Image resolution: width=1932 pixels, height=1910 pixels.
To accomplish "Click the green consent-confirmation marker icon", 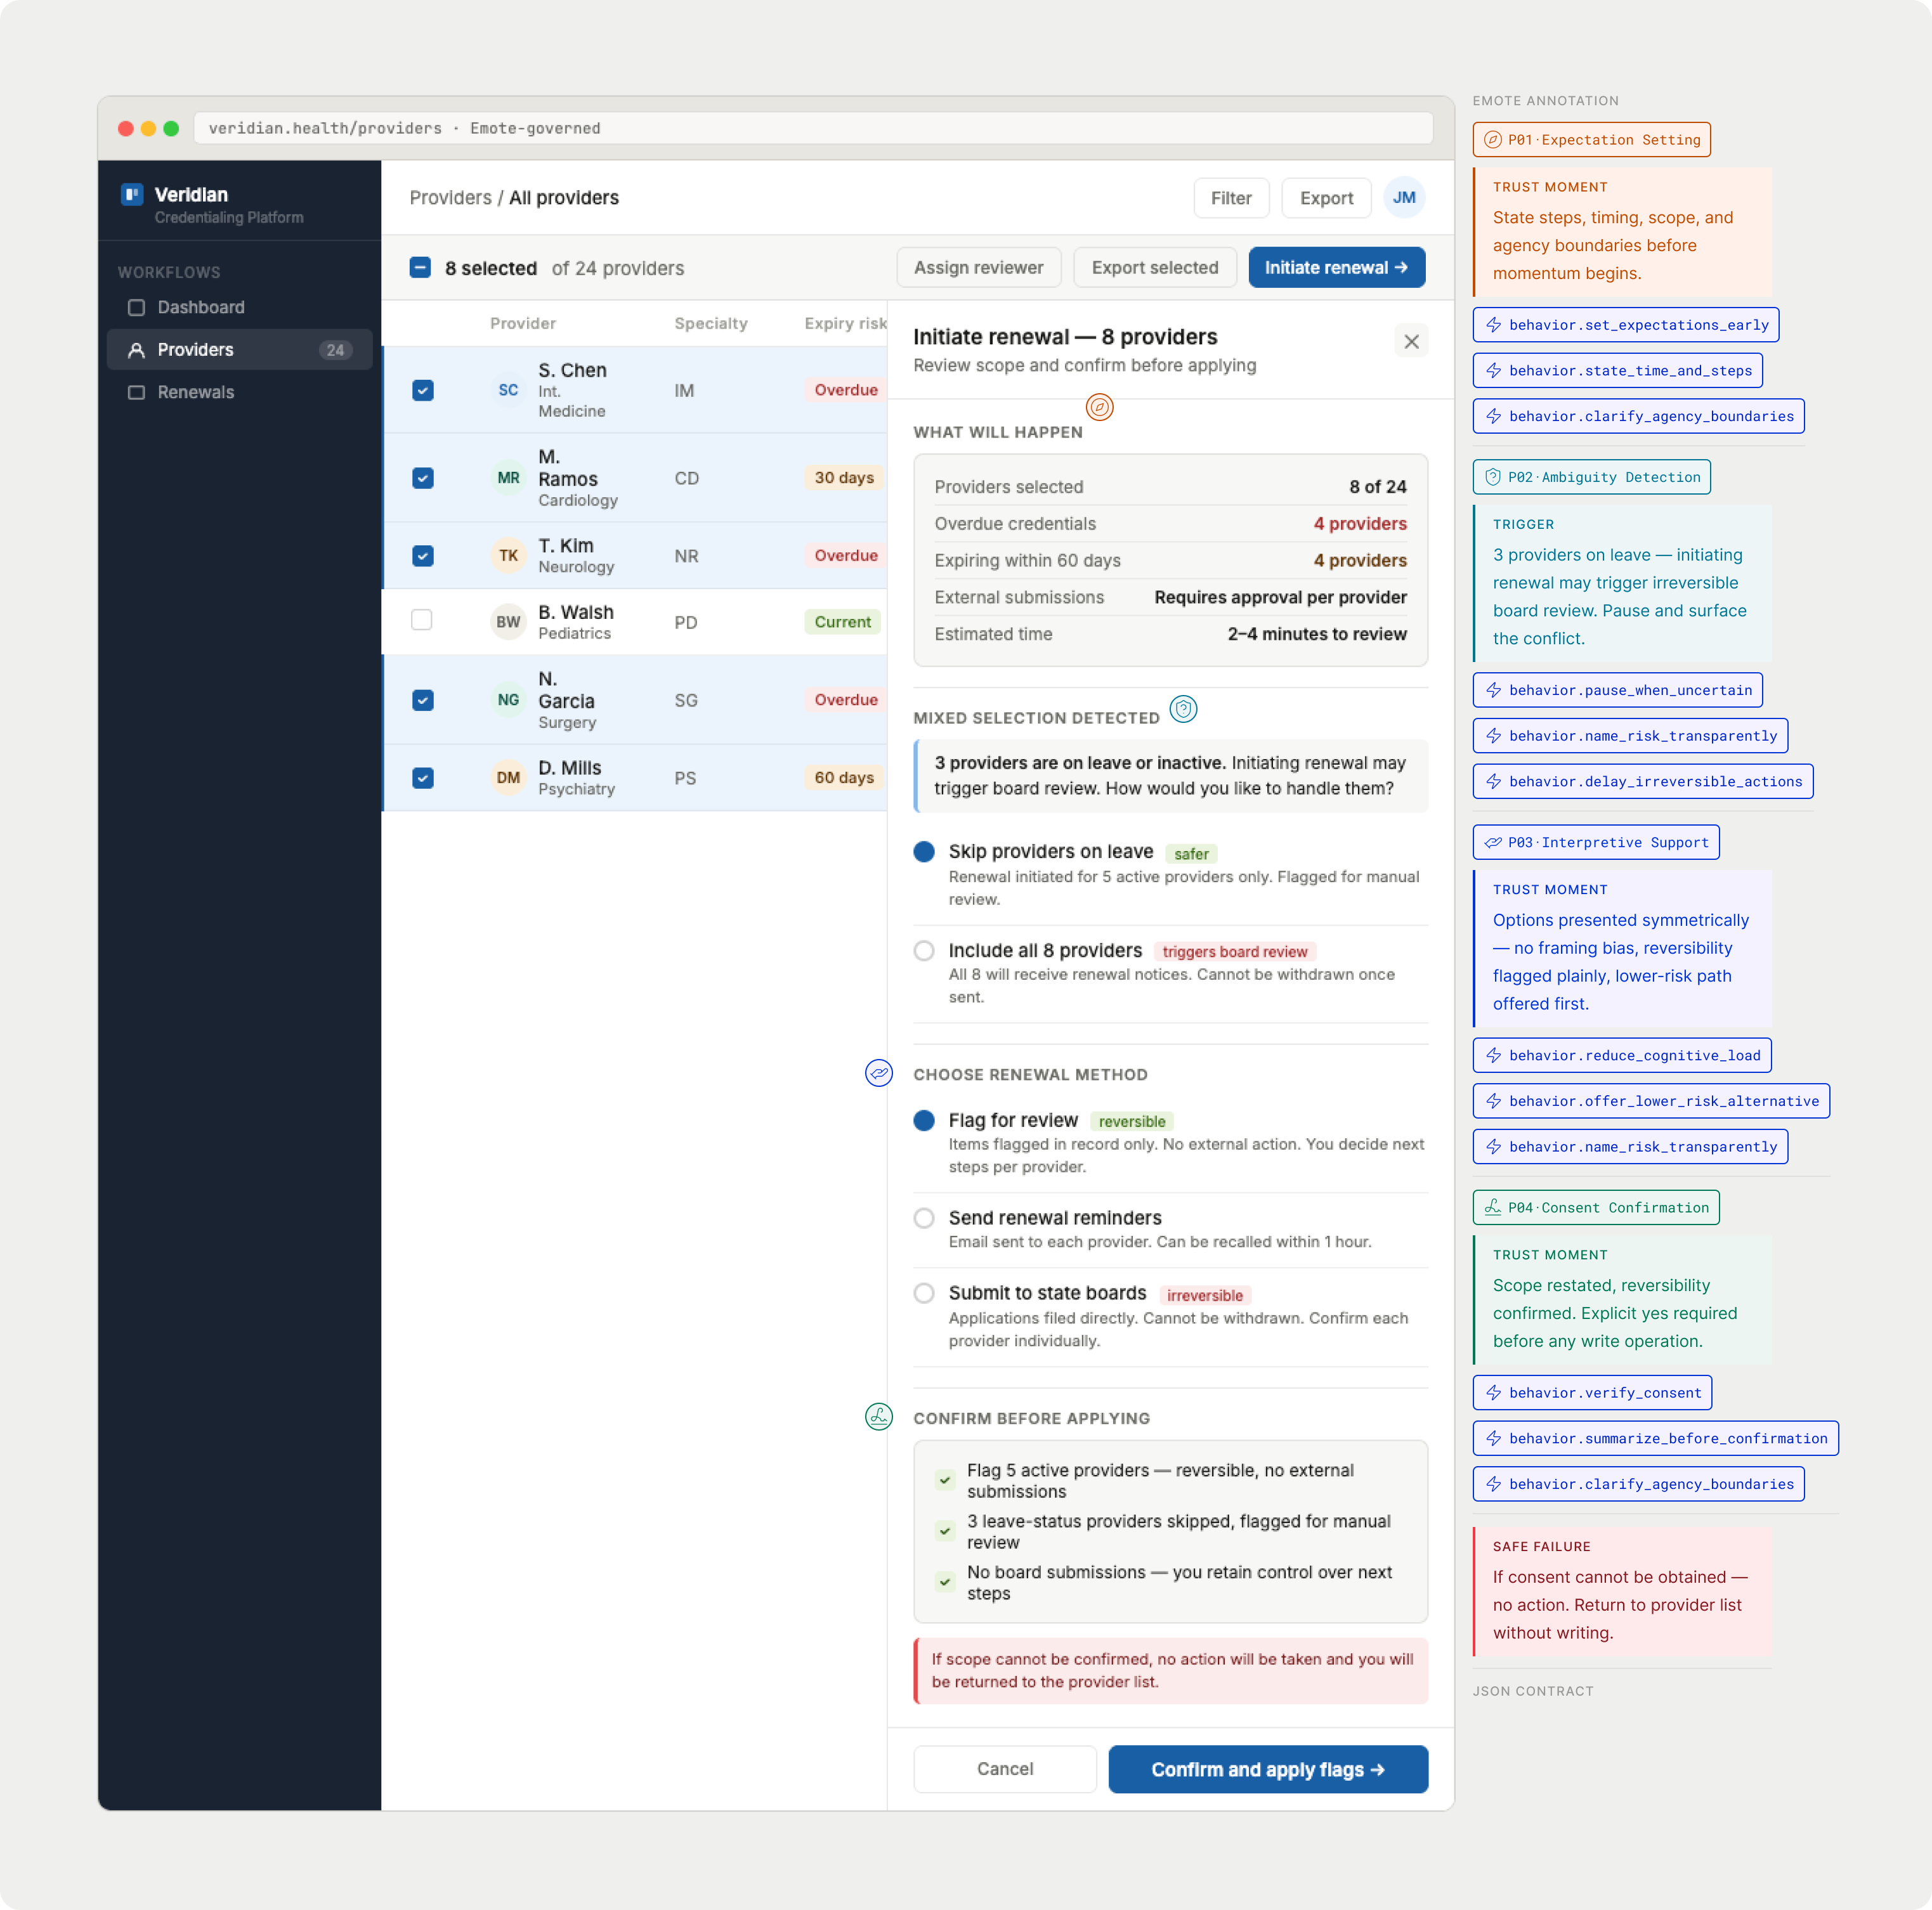I will pos(878,1416).
